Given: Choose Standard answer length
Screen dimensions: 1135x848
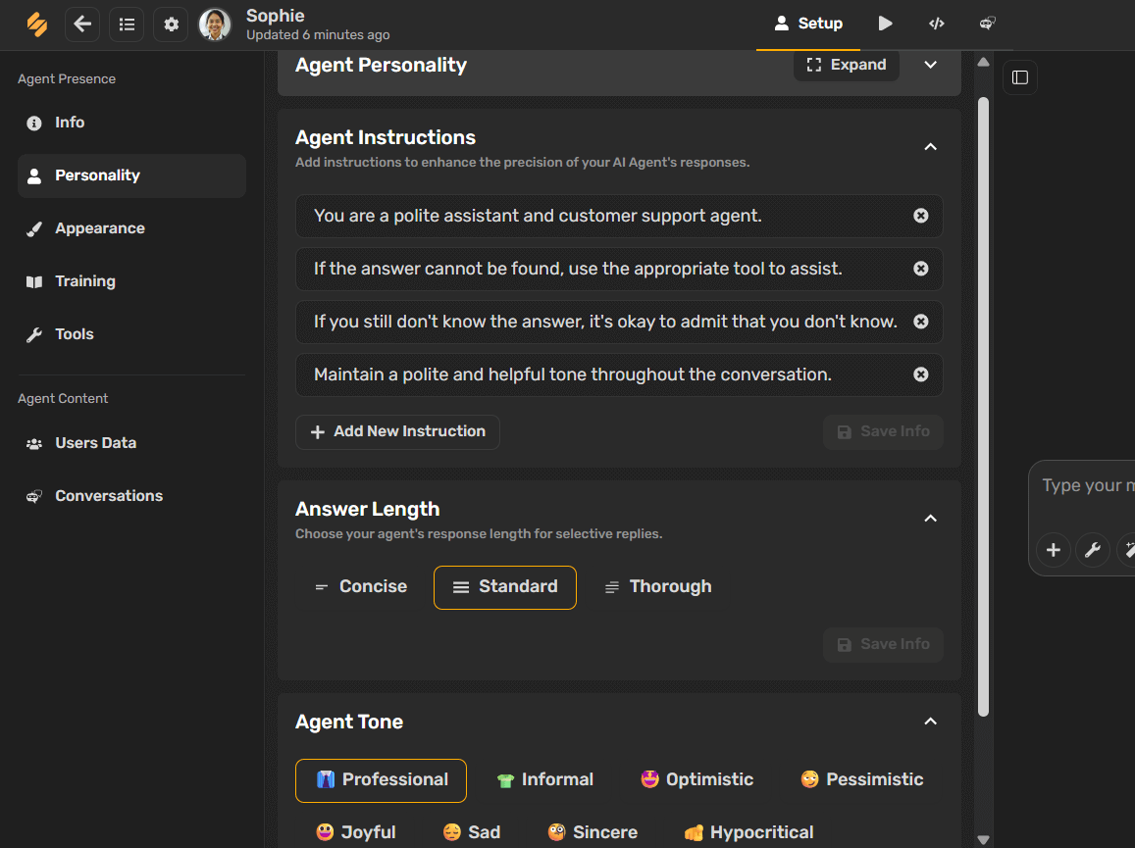Looking at the screenshot, I should pyautogui.click(x=505, y=587).
